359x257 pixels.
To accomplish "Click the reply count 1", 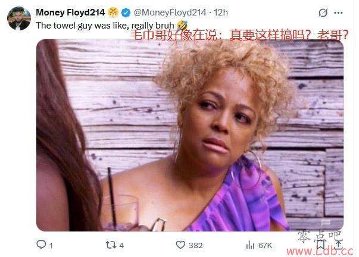I will click(51, 246).
